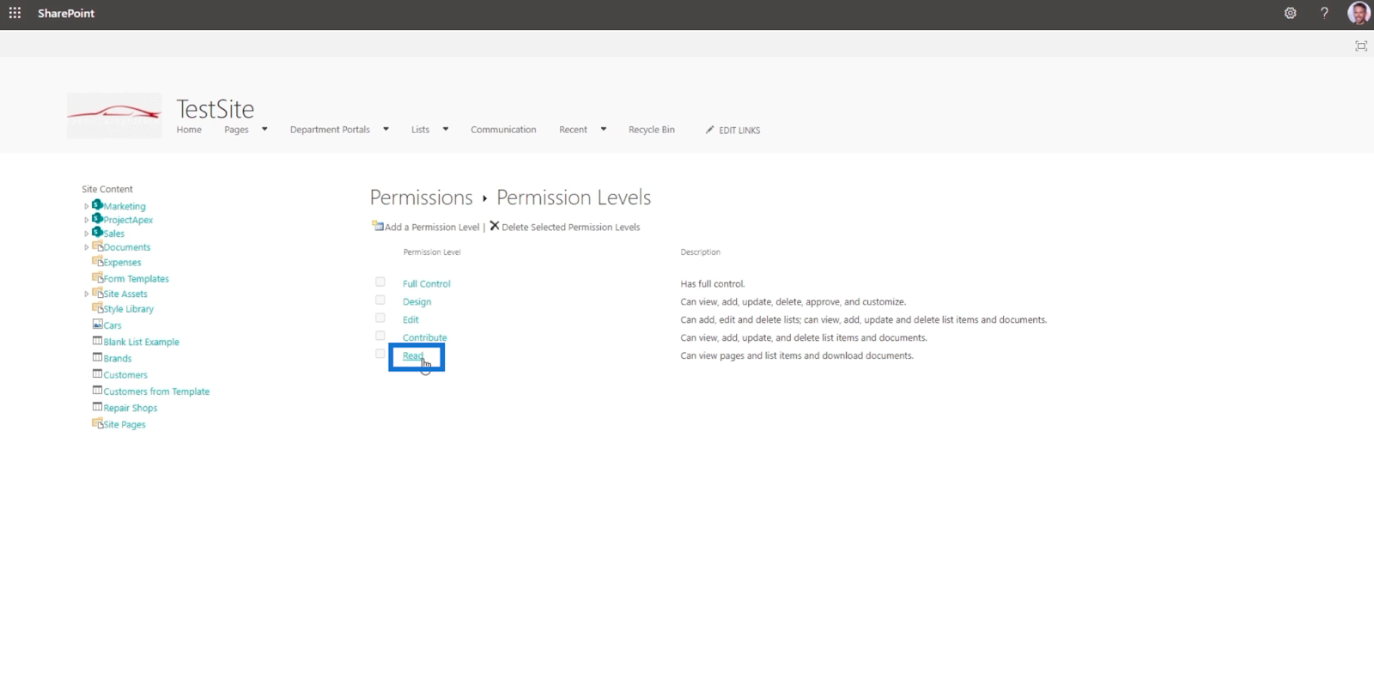Click the Site Content heading

107,189
